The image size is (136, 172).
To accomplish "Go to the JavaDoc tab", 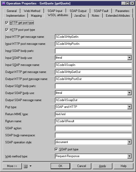I will coord(80,16).
